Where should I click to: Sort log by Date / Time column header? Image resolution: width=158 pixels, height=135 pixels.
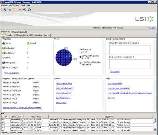pos(36,117)
